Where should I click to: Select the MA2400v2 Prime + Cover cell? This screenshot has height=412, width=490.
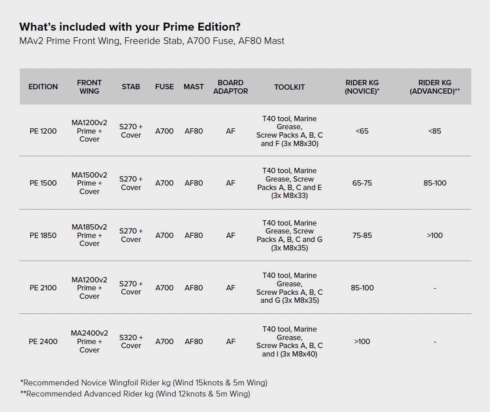click(x=89, y=341)
